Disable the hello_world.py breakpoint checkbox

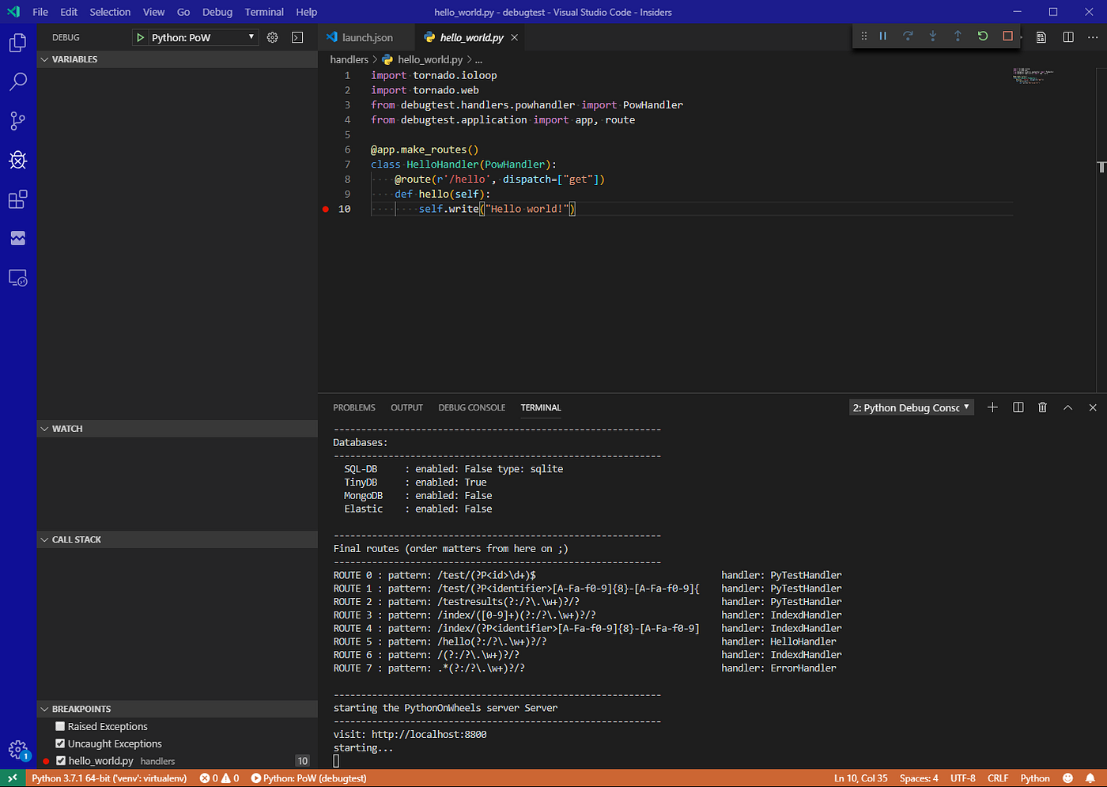(x=61, y=761)
